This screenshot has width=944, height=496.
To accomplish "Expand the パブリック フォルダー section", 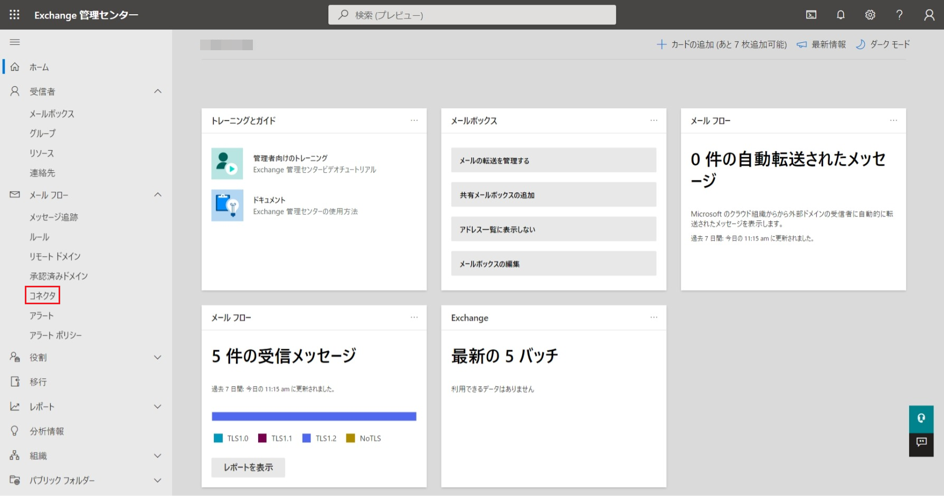I will pos(157,481).
